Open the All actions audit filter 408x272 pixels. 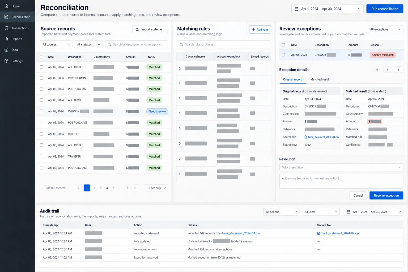tap(281, 212)
